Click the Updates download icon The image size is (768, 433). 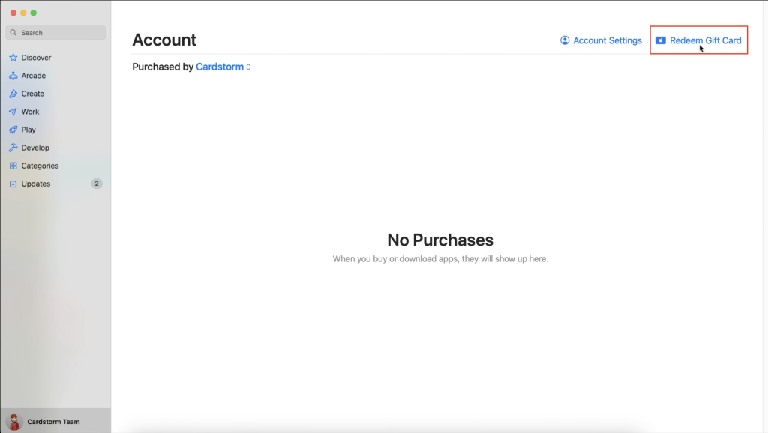tap(13, 184)
